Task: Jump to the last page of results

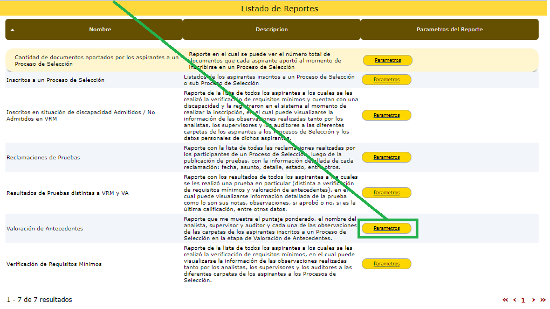Action: (542, 300)
